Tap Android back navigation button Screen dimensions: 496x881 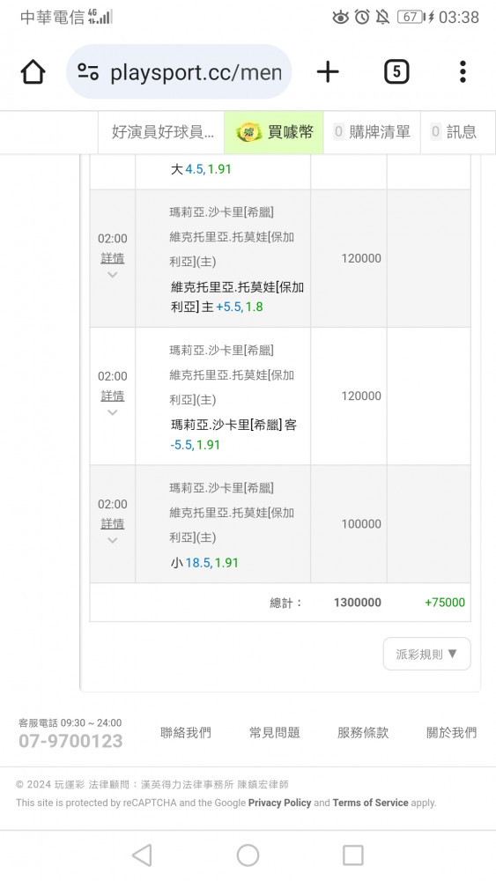click(x=142, y=855)
